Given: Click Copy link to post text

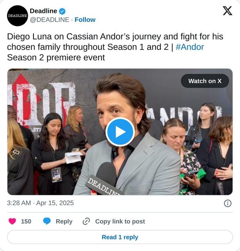Looking at the screenshot, I should click(x=120, y=221).
